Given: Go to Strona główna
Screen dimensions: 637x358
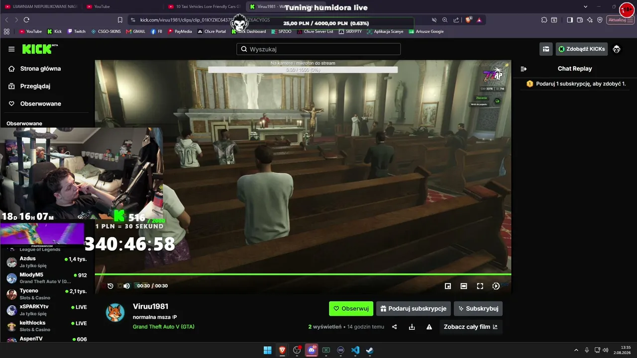Looking at the screenshot, I should (35, 69).
